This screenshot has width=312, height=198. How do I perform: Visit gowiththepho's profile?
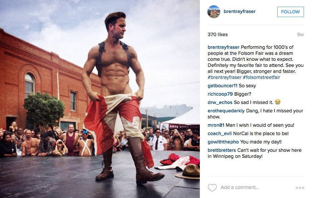(223, 142)
